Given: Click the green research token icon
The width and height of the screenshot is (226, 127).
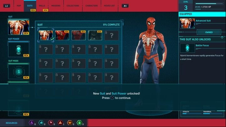Looking at the screenshot, I should [79, 123].
